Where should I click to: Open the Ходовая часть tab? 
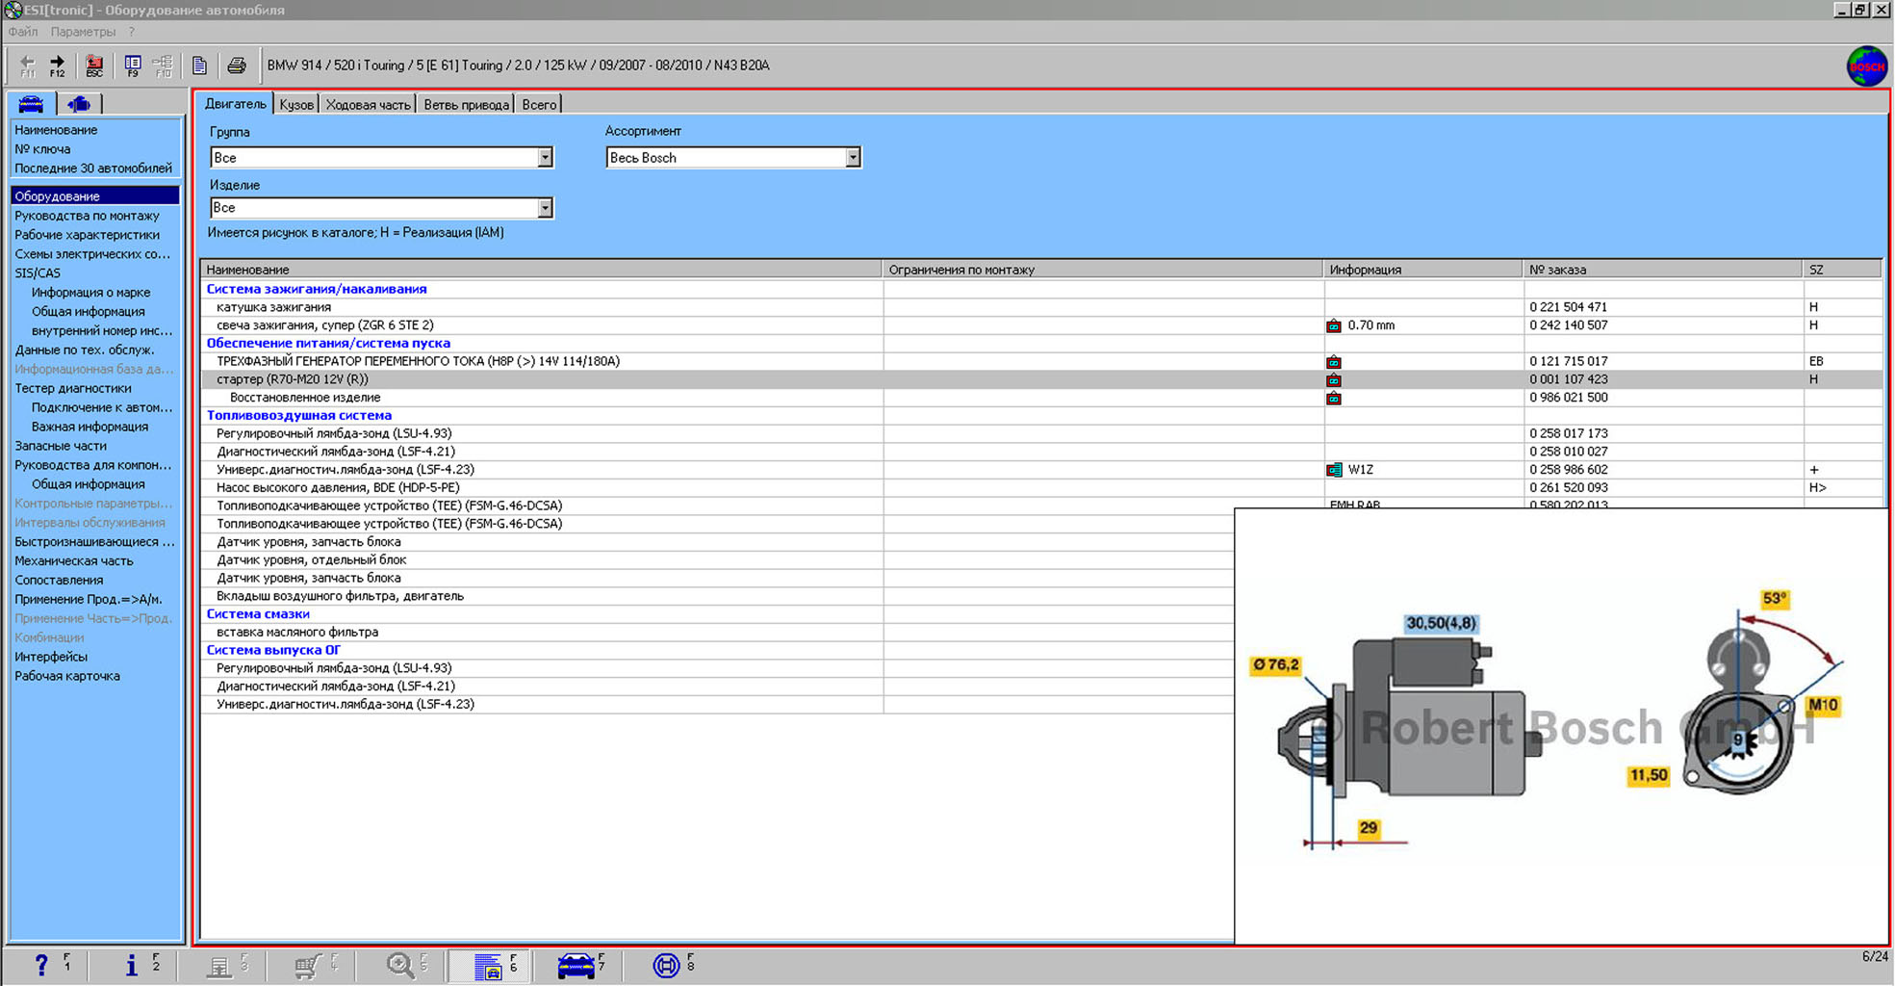(368, 105)
